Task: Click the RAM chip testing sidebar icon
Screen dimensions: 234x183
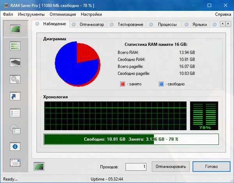Action: pos(16,63)
